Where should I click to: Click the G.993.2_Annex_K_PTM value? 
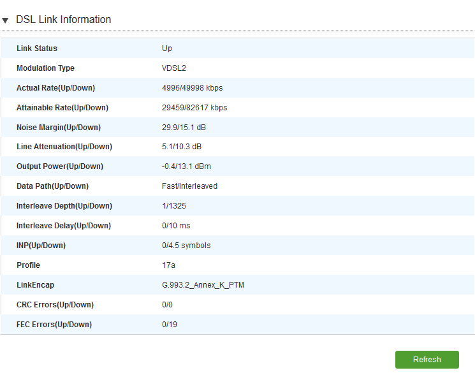(203, 285)
